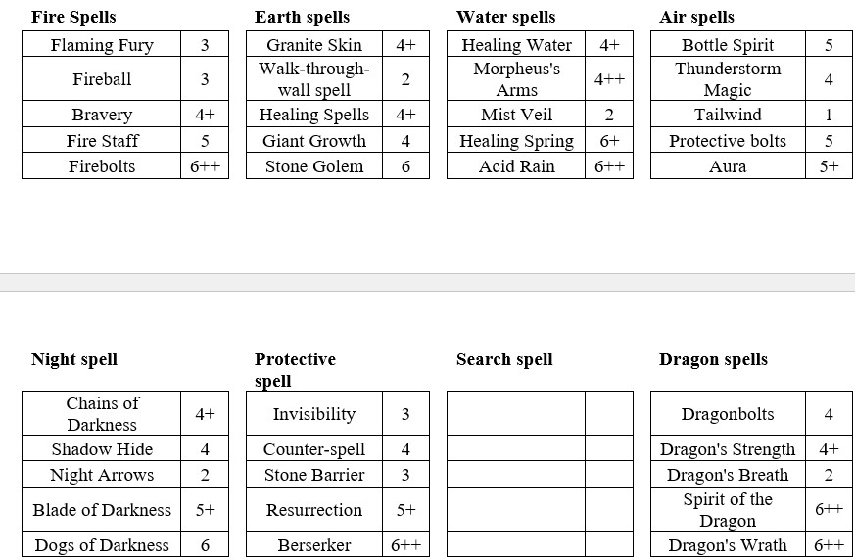This screenshot has height=560, width=855.
Task: Click the last empty Search spell value cell
Action: coord(609,544)
